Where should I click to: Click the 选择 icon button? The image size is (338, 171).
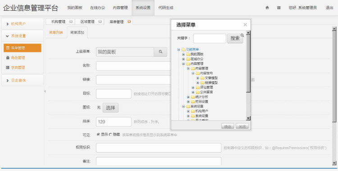click(110, 108)
